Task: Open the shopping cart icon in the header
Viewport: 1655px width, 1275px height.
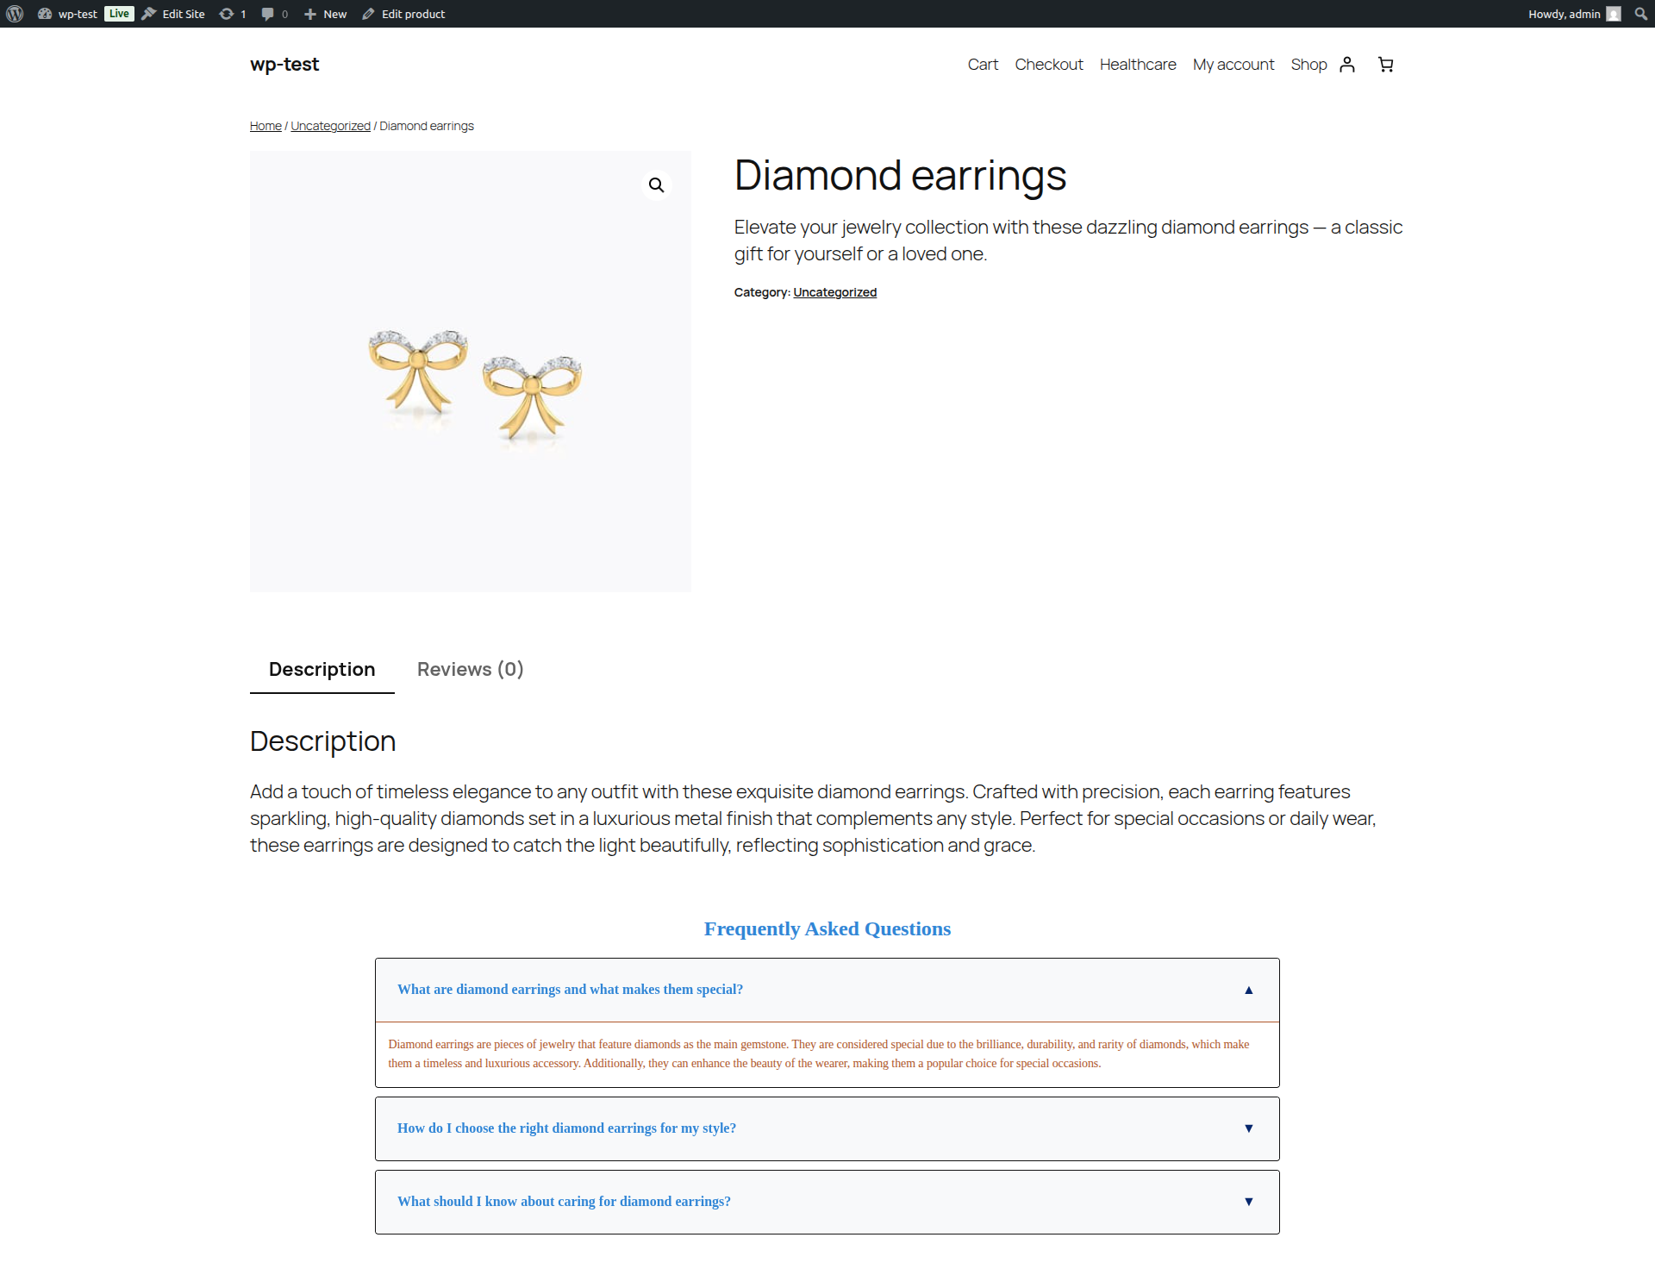Action: 1385,64
